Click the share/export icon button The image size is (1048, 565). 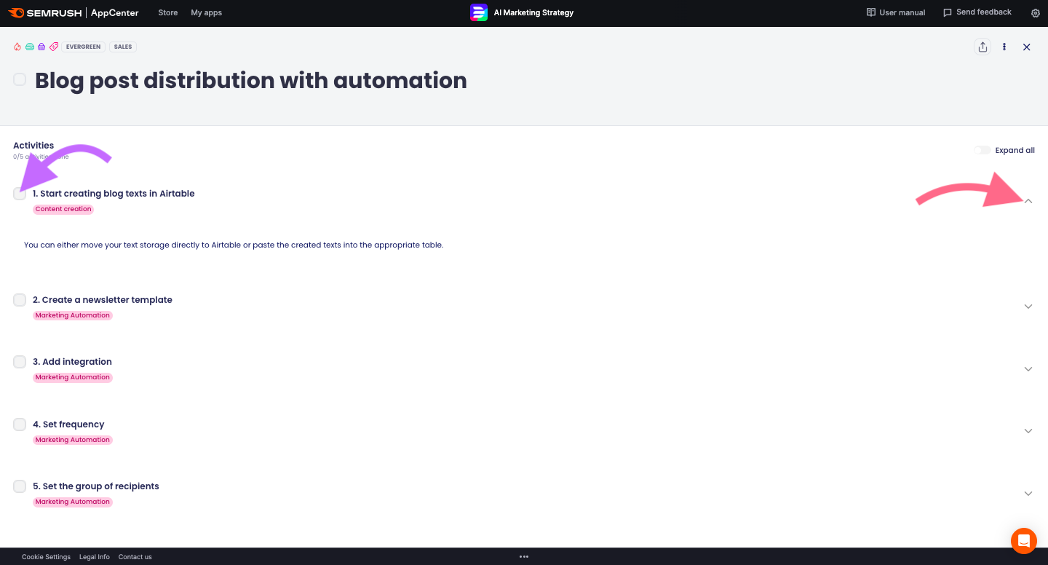(x=982, y=47)
